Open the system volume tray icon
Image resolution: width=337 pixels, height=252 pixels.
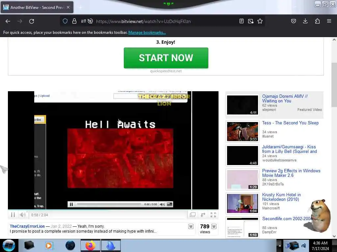coord(304,246)
